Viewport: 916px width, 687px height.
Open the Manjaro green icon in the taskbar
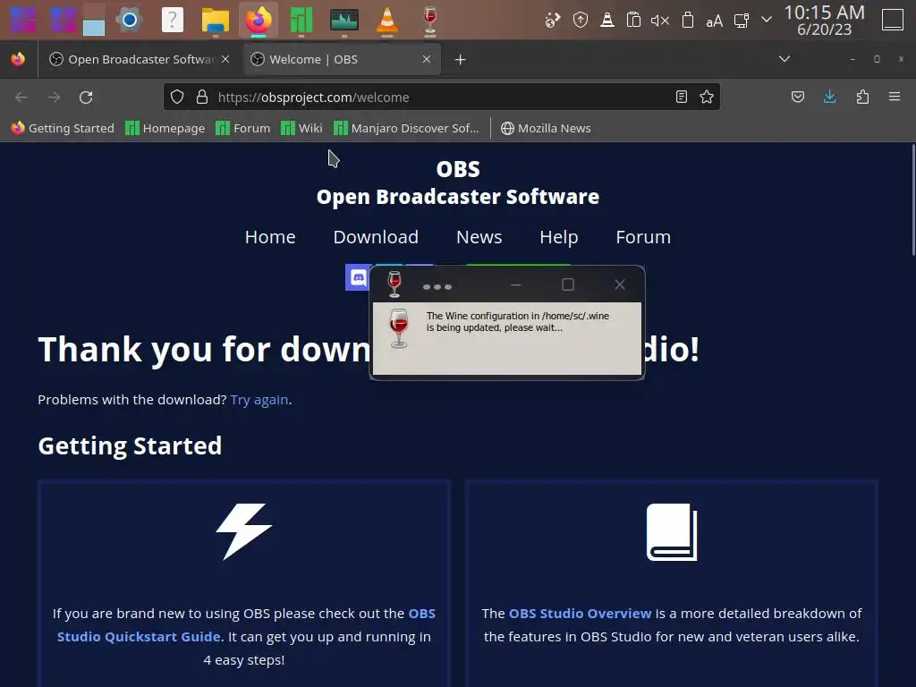pyautogui.click(x=301, y=21)
